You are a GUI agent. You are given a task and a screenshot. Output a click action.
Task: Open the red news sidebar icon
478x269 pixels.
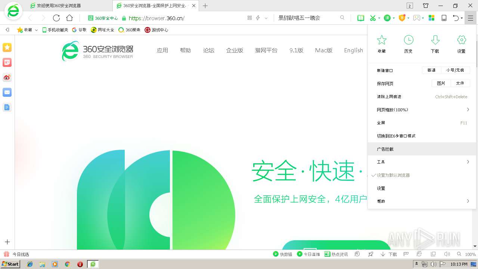(x=7, y=62)
